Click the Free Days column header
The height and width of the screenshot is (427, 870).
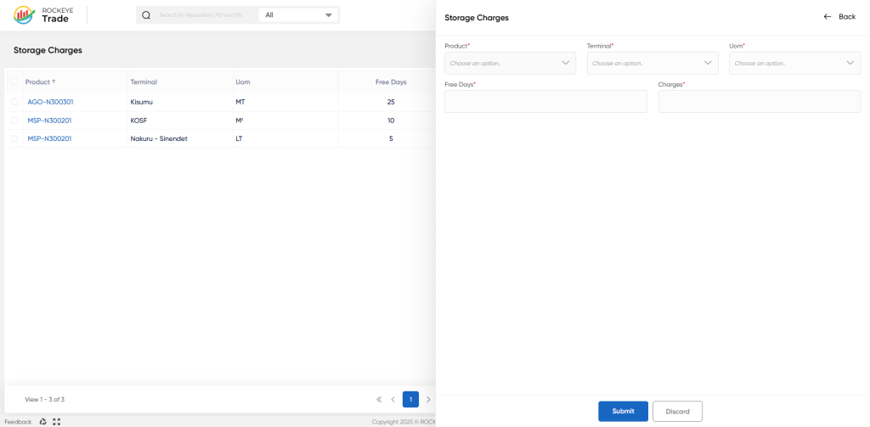tap(391, 82)
